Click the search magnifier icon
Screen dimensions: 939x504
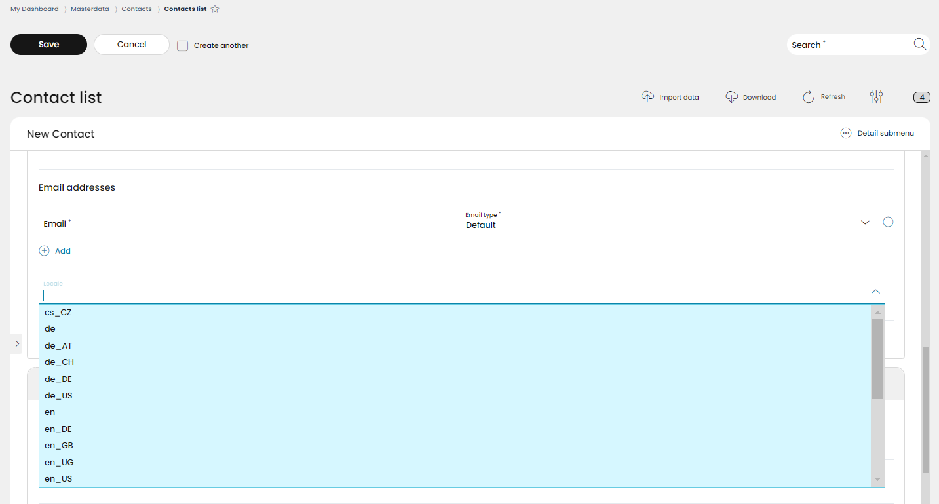(920, 44)
